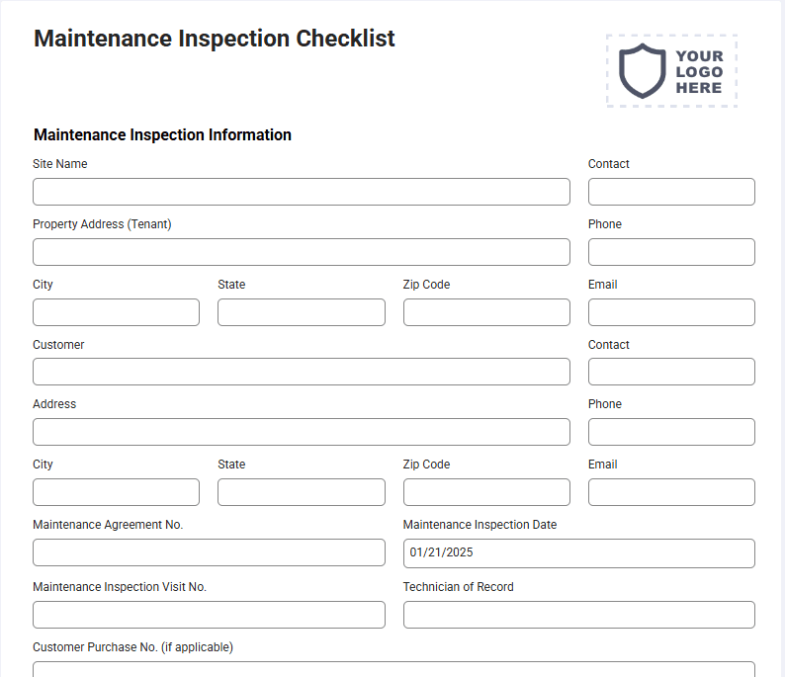Select the Customer Purchase No. field

(x=394, y=669)
